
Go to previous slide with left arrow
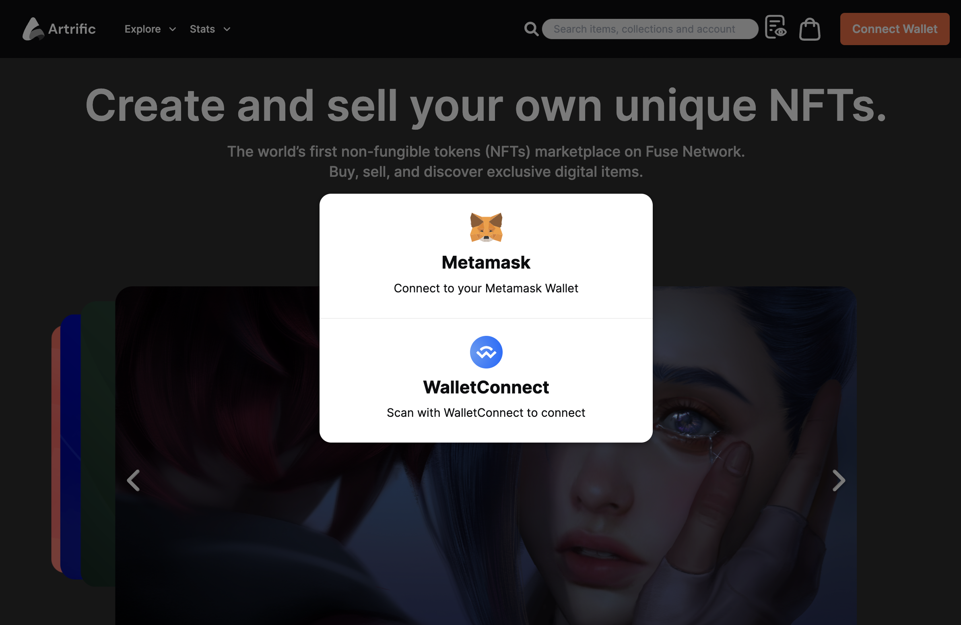tap(133, 480)
